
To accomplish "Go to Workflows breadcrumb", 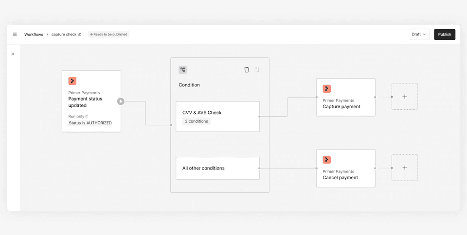I will coord(34,34).
